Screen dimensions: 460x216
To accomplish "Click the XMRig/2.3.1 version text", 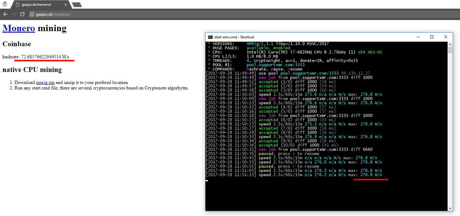I will [x=259, y=44].
